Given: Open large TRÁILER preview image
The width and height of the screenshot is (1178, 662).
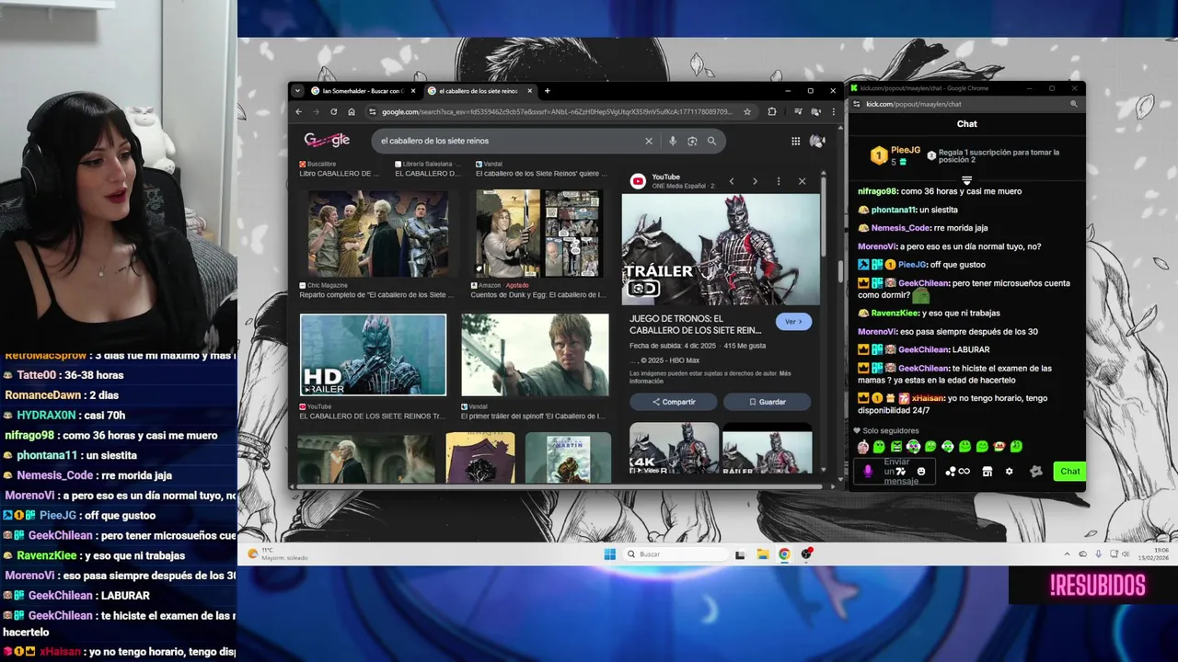Looking at the screenshot, I should [x=721, y=249].
